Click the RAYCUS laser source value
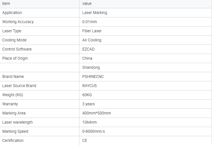The height and width of the screenshot is (145, 212). (89, 86)
